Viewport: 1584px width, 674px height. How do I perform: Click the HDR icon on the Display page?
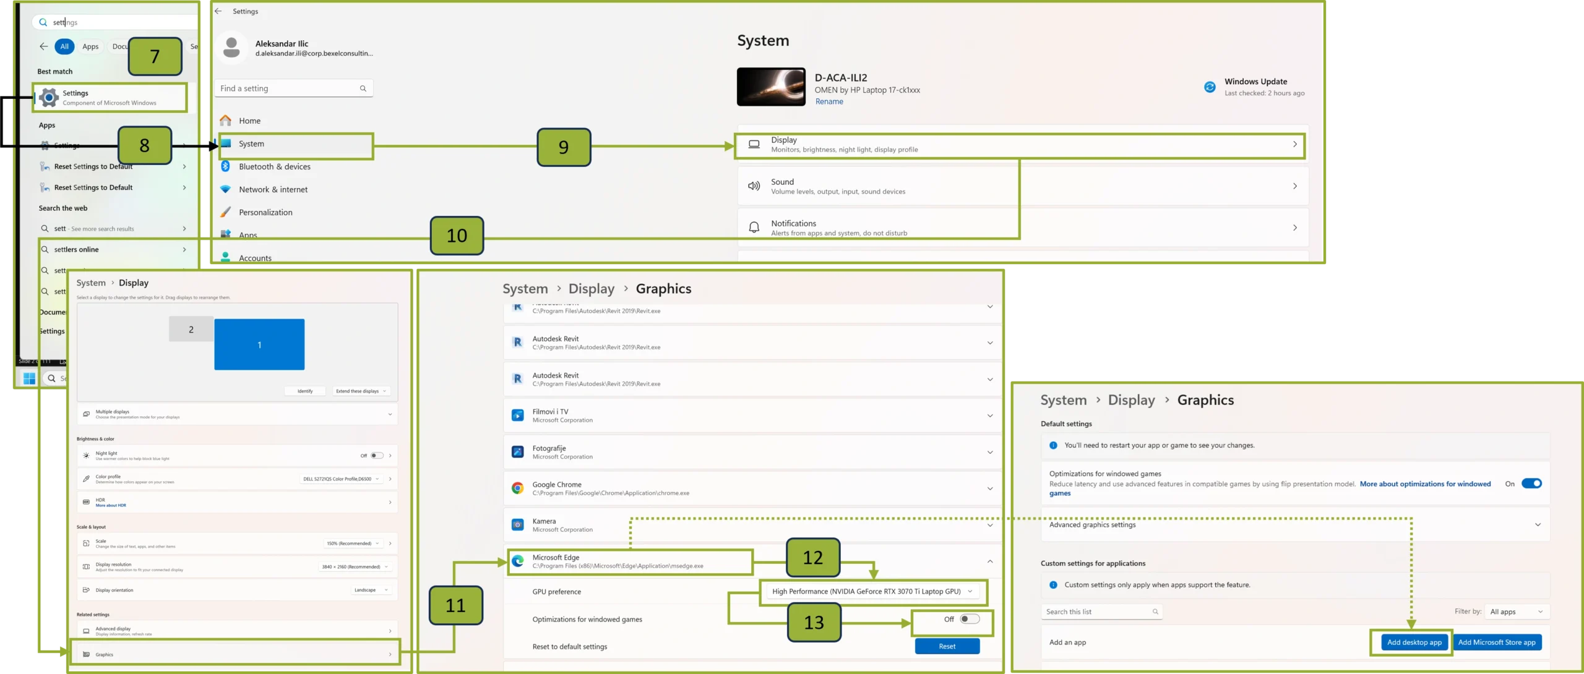point(86,502)
